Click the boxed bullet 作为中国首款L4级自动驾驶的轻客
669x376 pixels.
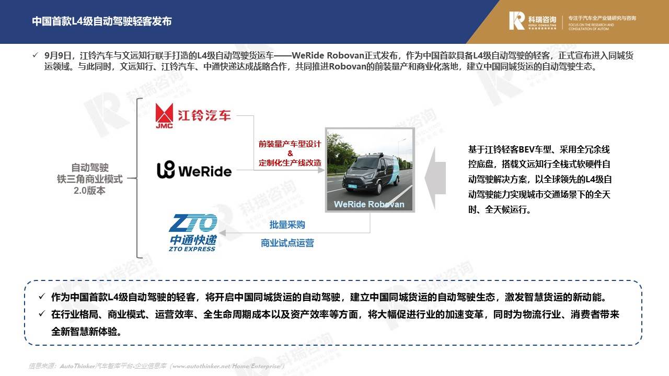coord(322,297)
